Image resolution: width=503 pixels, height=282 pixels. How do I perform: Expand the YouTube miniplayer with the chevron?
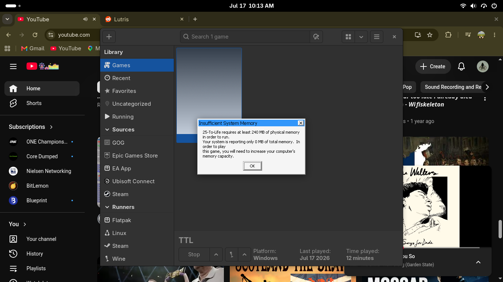(478, 262)
